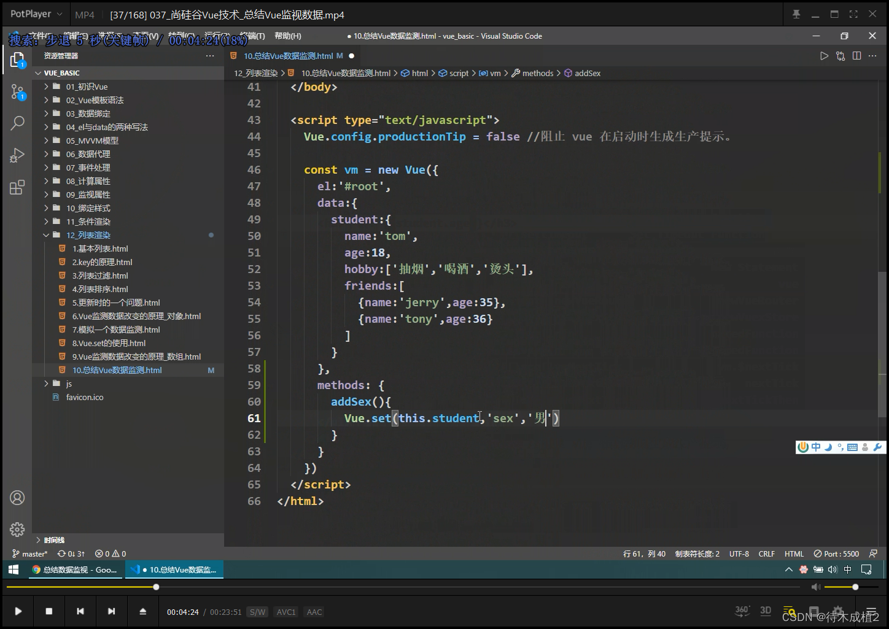
Task: Split the editor to the right
Action: click(856, 56)
